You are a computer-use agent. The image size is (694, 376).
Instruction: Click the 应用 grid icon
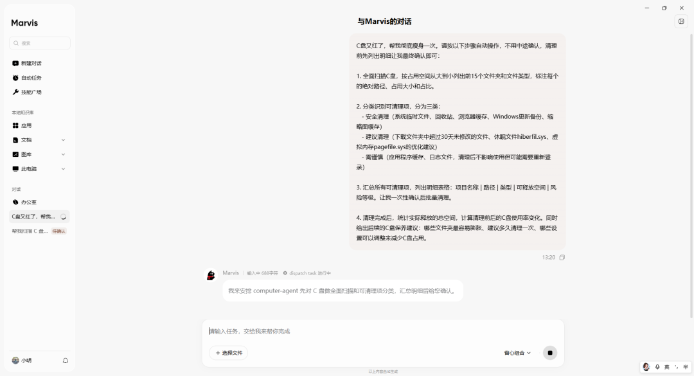(x=15, y=125)
